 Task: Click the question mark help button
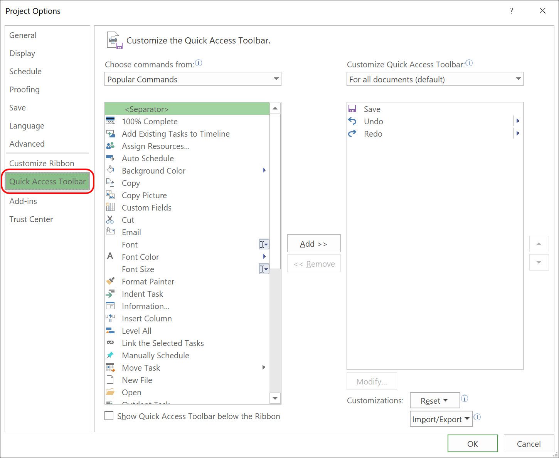pyautogui.click(x=512, y=11)
